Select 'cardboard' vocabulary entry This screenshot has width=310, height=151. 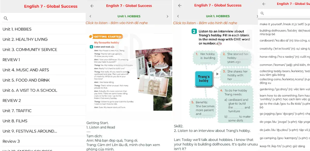tap(284, 40)
